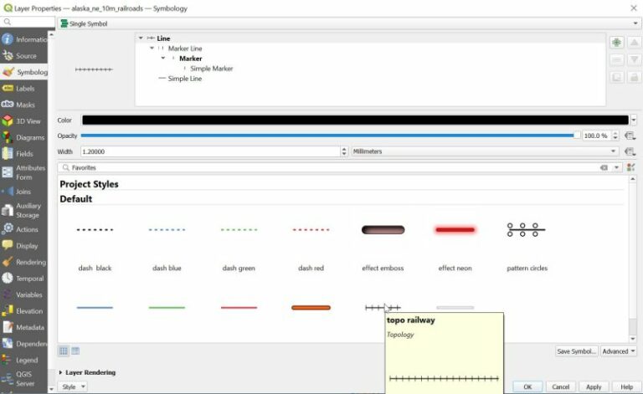
Task: Click the 3D View sidebar icon
Action: [x=8, y=121]
